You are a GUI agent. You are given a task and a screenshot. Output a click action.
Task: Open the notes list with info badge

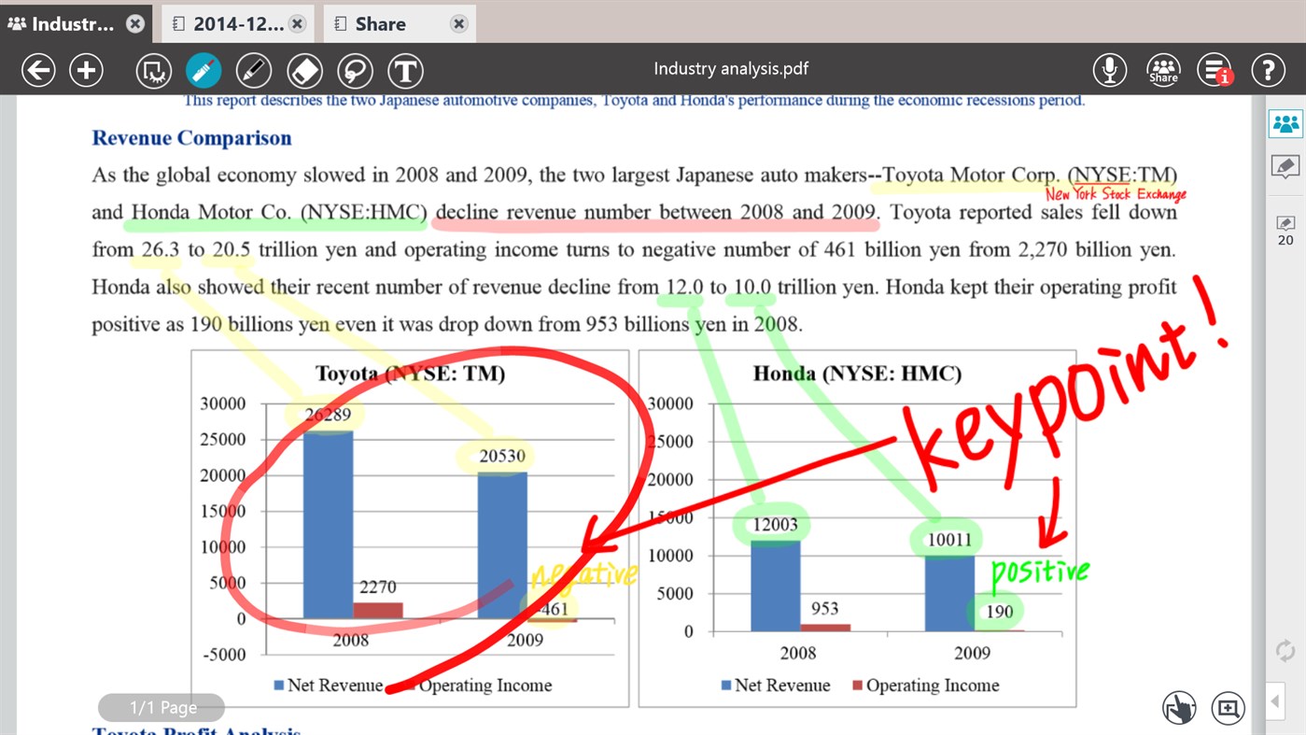(x=1215, y=68)
